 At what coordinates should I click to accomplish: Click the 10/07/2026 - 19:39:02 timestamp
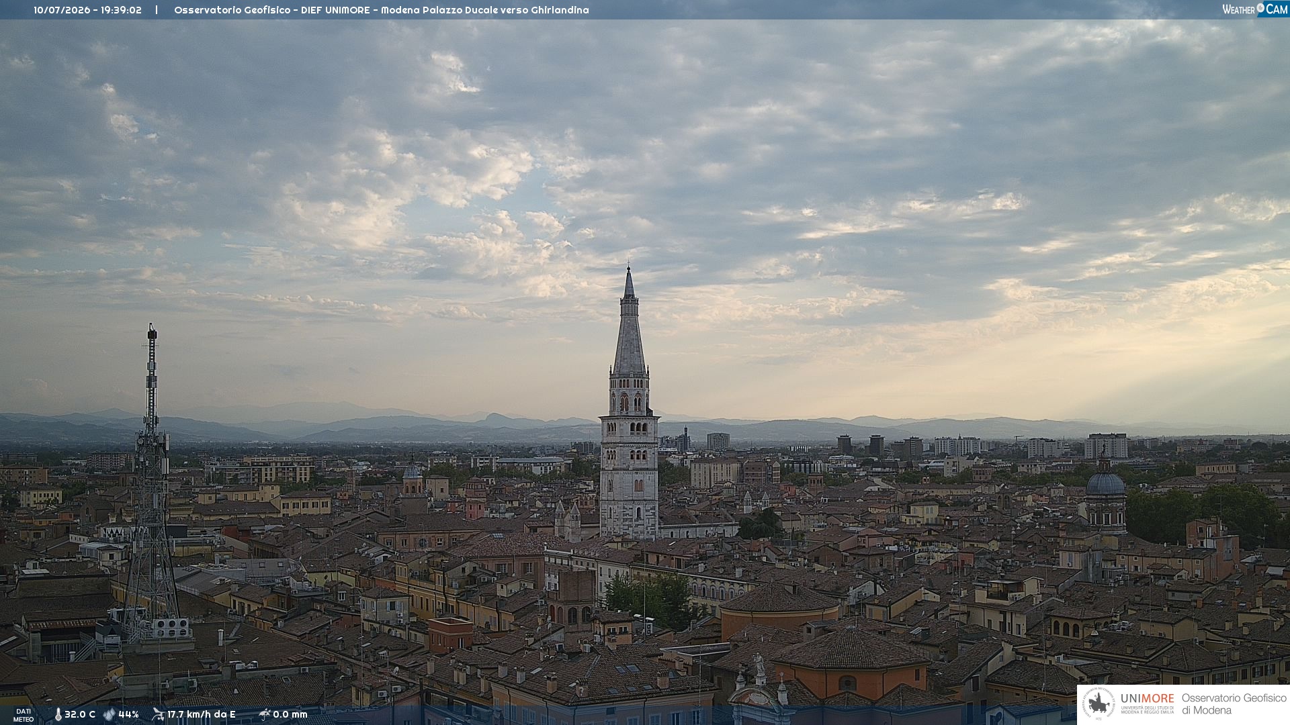(x=87, y=10)
